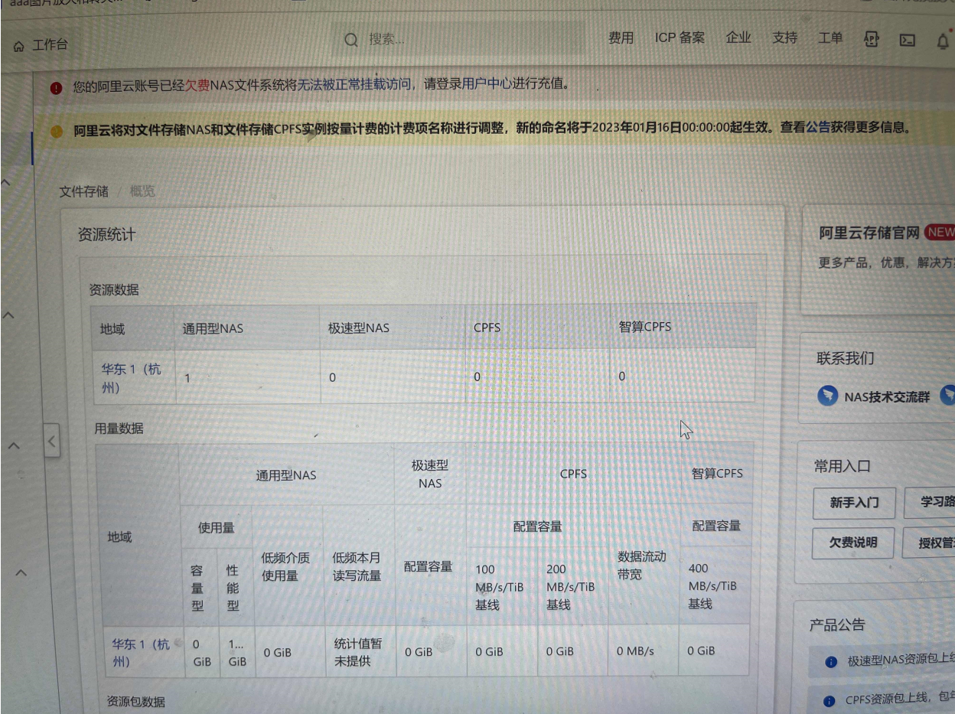Viewport: 955px width, 714px height.
Task: Click the NAS技术交流群 chat icon
Action: 827,396
